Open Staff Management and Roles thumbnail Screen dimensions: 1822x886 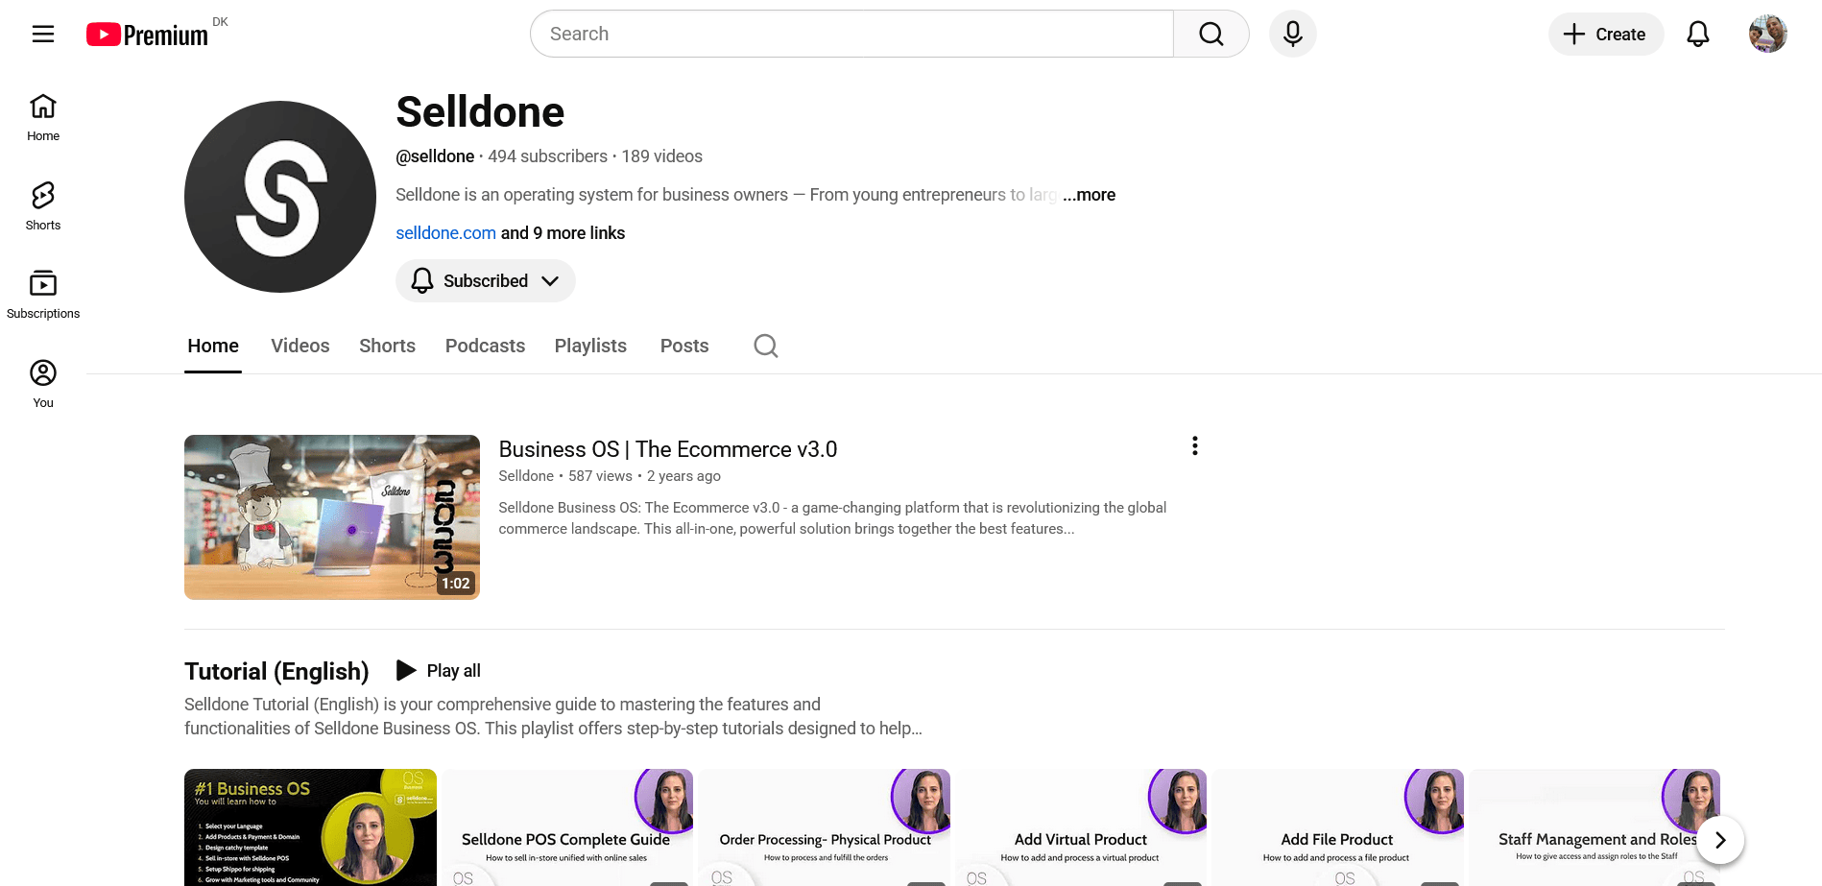tap(1594, 827)
